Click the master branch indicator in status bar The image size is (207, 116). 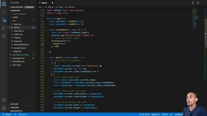[x=7, y=114]
